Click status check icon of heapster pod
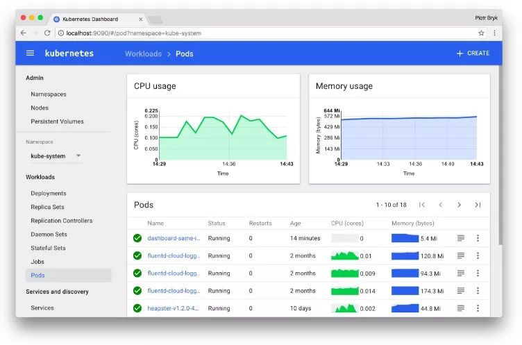The image size is (522, 345). 137,308
